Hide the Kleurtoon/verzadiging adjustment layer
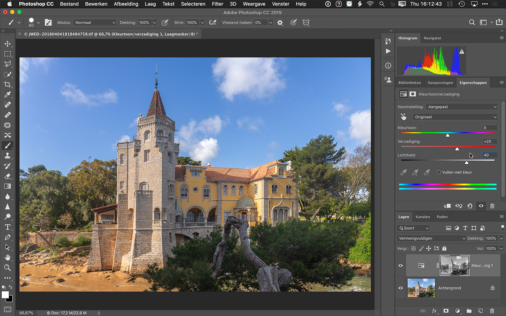 401,265
